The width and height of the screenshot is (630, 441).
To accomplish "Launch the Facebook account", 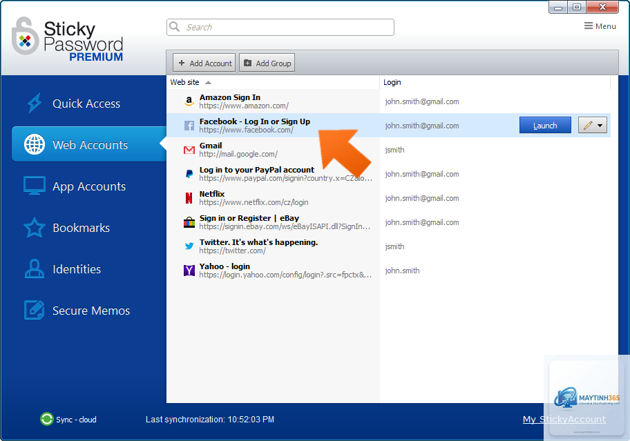I will click(545, 125).
